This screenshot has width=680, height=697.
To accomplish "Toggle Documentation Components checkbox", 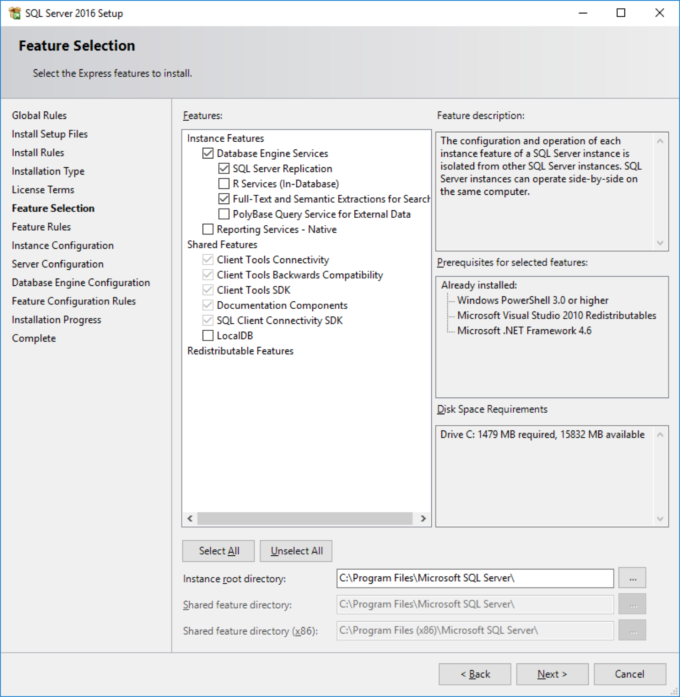I will tap(207, 305).
